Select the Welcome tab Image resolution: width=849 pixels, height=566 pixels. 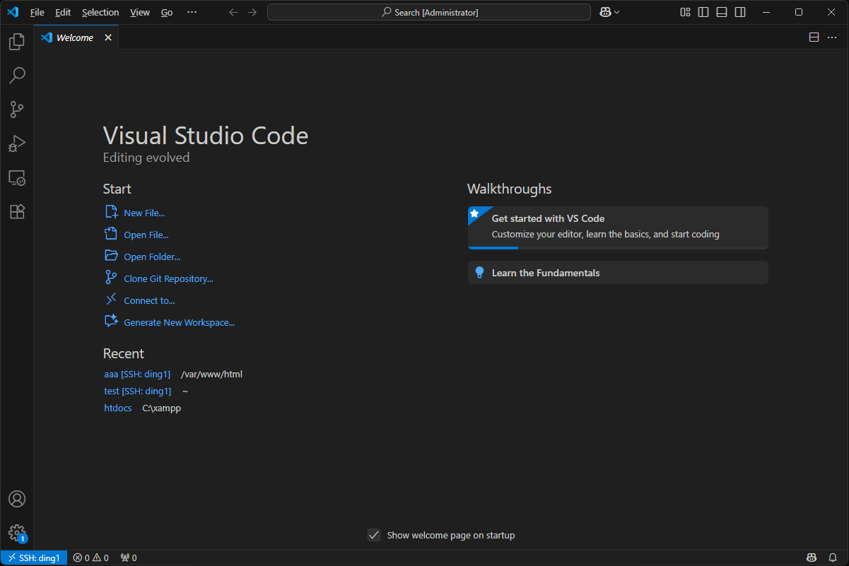tap(75, 37)
